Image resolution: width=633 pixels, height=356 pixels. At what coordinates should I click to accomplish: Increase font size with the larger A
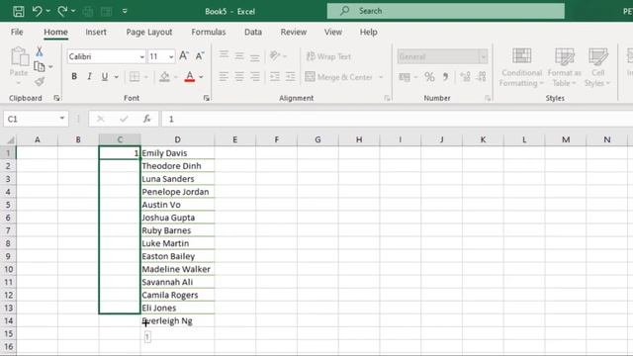click(x=184, y=56)
